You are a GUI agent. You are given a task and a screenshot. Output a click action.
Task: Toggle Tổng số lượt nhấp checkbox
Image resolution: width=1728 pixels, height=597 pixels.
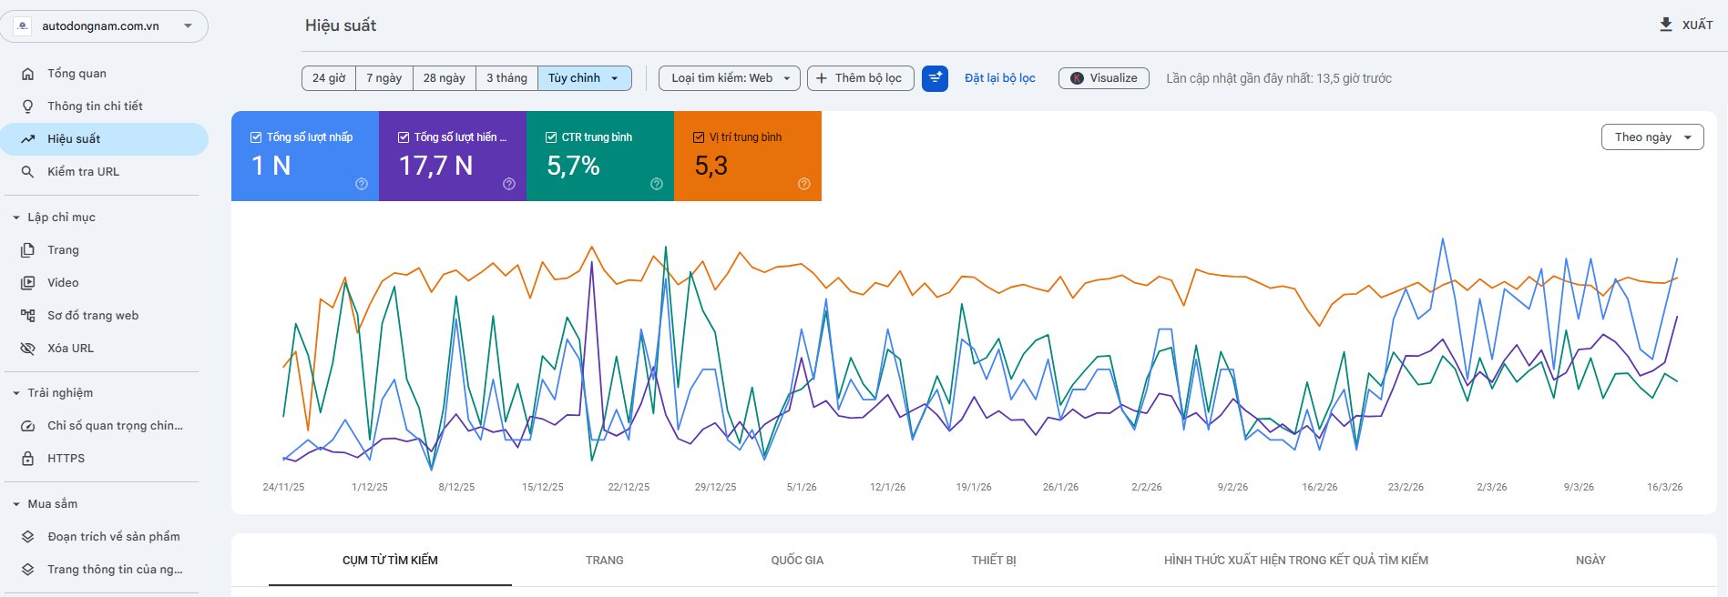tap(256, 137)
